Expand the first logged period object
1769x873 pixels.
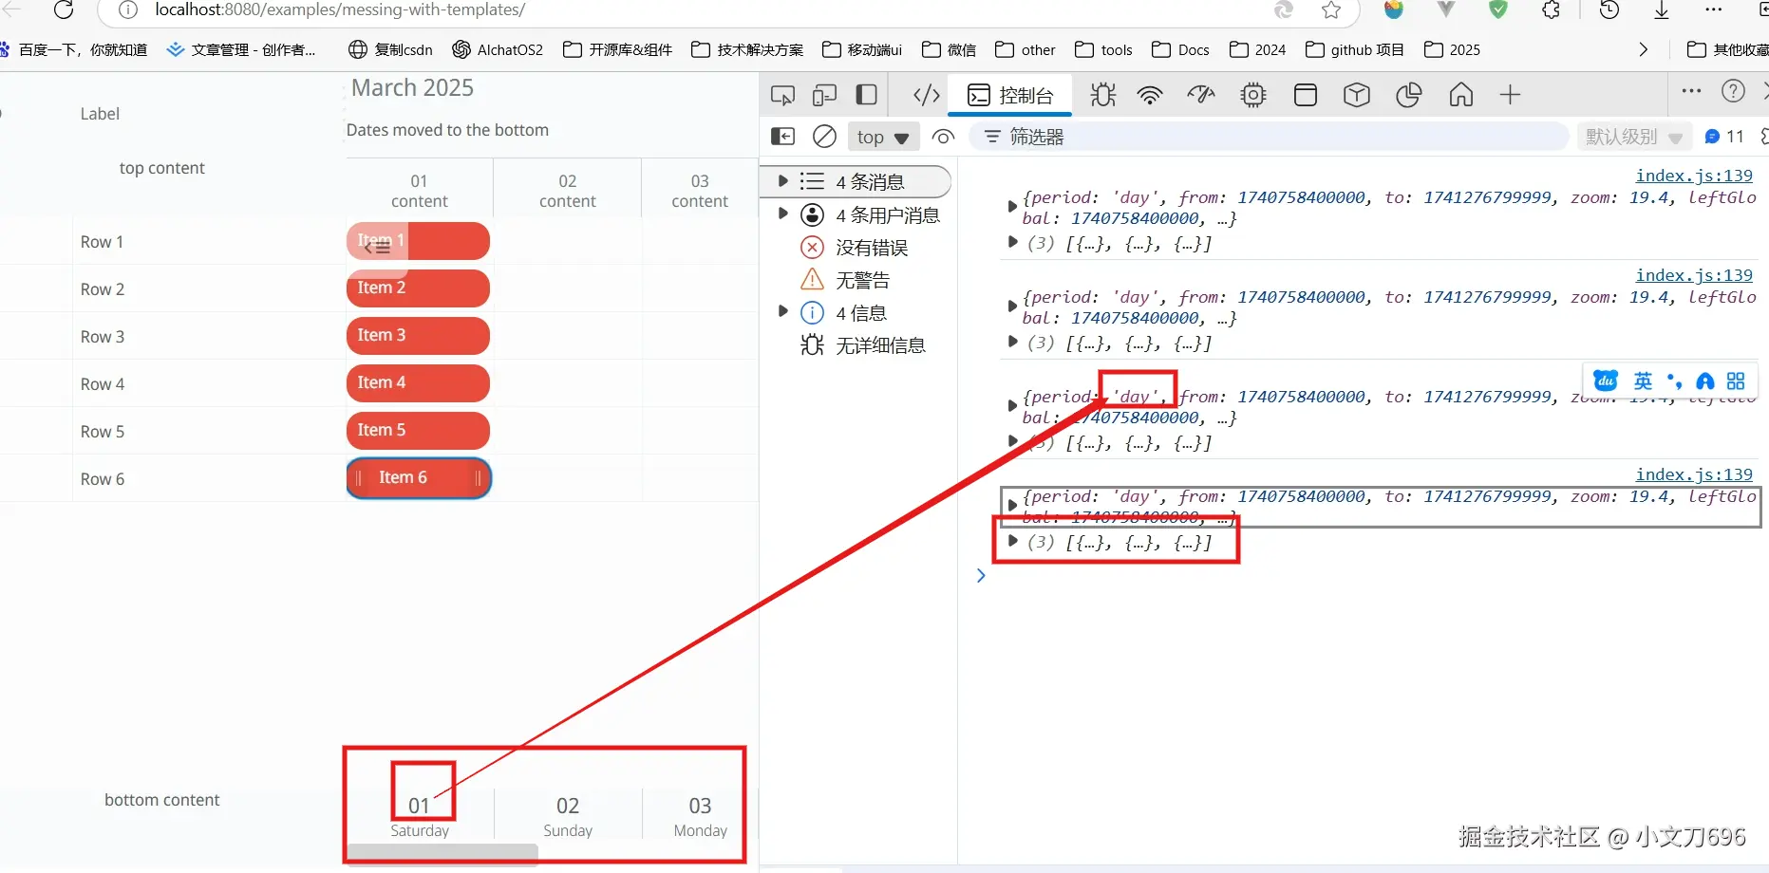point(1012,205)
